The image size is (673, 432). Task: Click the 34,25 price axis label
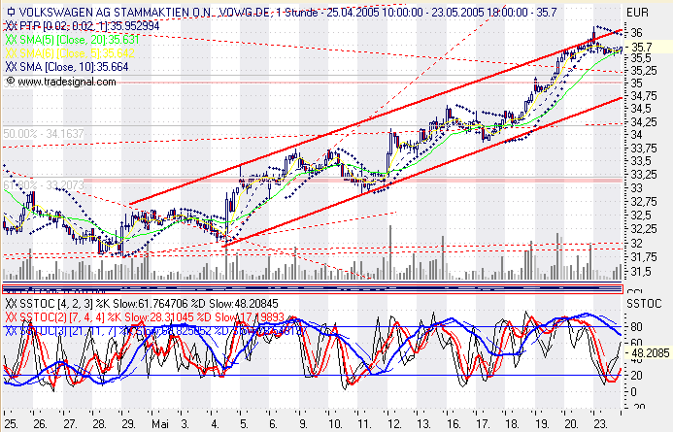click(644, 122)
